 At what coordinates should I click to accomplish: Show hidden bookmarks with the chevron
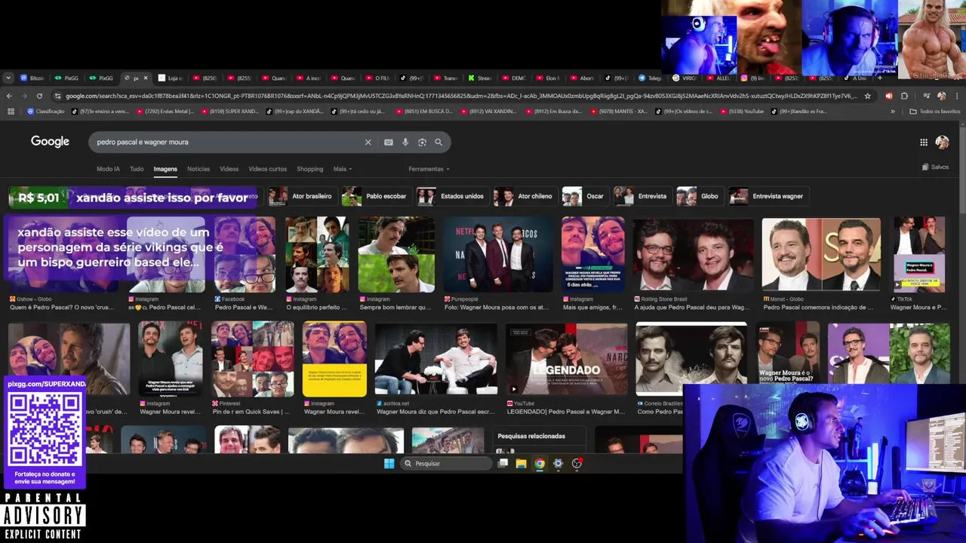[893, 112]
